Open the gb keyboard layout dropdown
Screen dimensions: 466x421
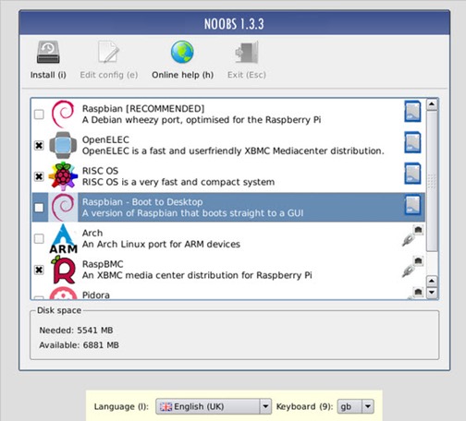356,406
